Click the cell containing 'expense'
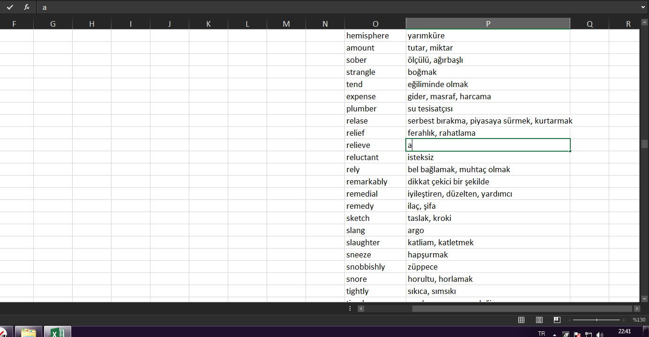649x337 pixels. pyautogui.click(x=375, y=96)
